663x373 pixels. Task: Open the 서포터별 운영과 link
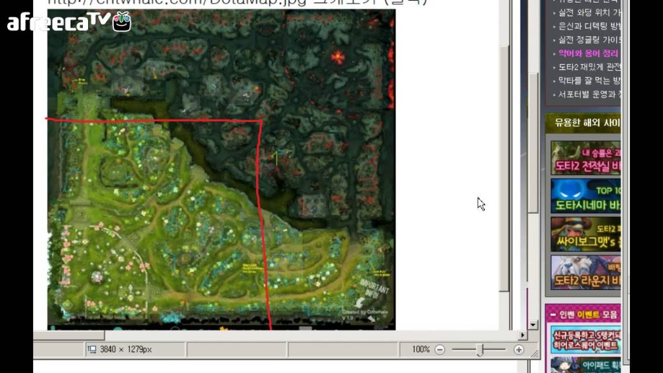[x=589, y=94]
